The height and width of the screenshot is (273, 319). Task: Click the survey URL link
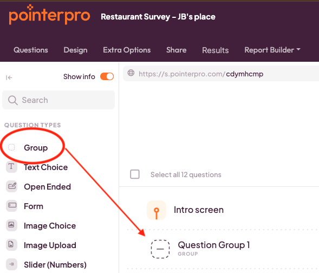201,74
